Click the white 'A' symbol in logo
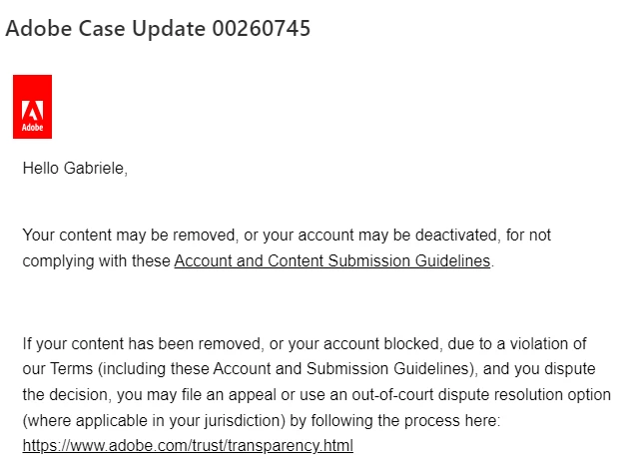The width and height of the screenshot is (631, 475). coord(32,111)
